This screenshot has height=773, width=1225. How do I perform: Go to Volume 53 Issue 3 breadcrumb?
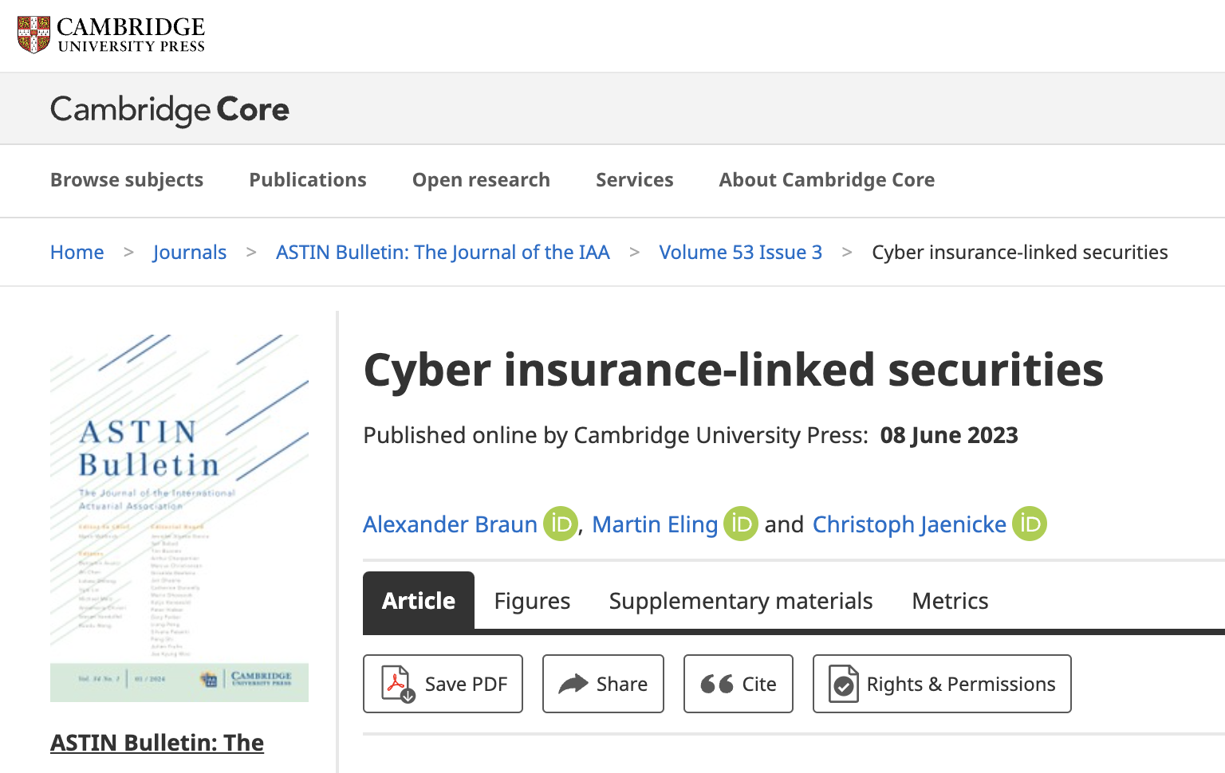[740, 253]
